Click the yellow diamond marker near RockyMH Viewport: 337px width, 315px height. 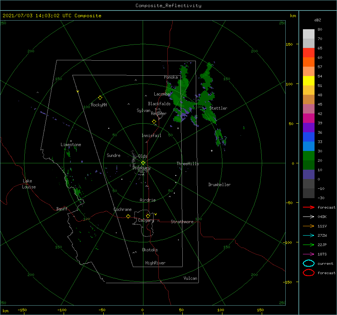(x=100, y=98)
